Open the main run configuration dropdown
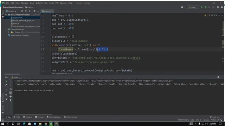Image resolution: width=225 pixels, height=126 pixels. pyautogui.click(x=193, y=7)
